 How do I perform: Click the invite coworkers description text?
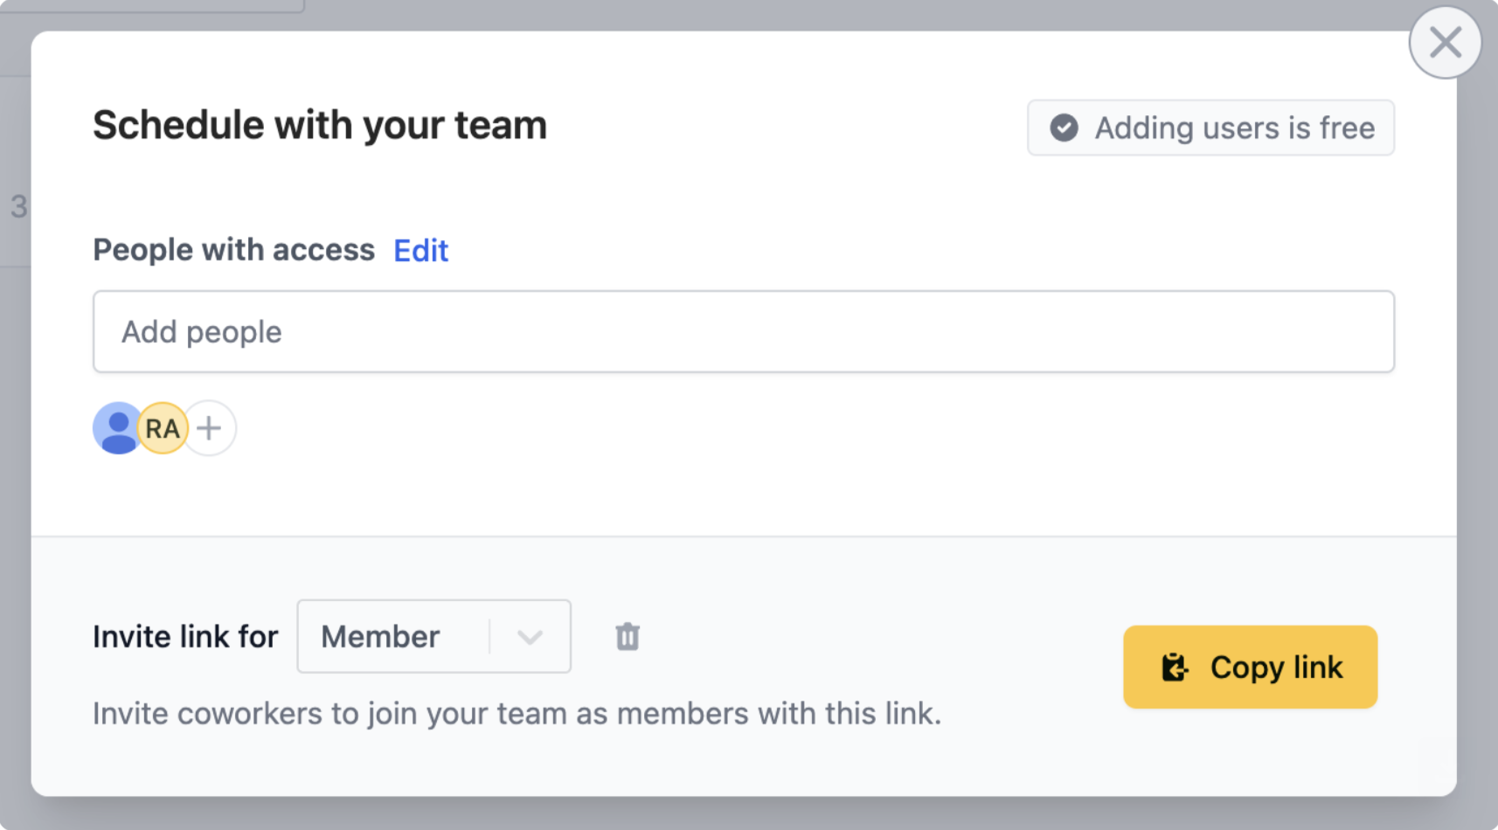pyautogui.click(x=517, y=714)
